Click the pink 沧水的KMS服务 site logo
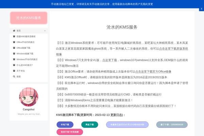The image size is (204, 136). point(29,18)
